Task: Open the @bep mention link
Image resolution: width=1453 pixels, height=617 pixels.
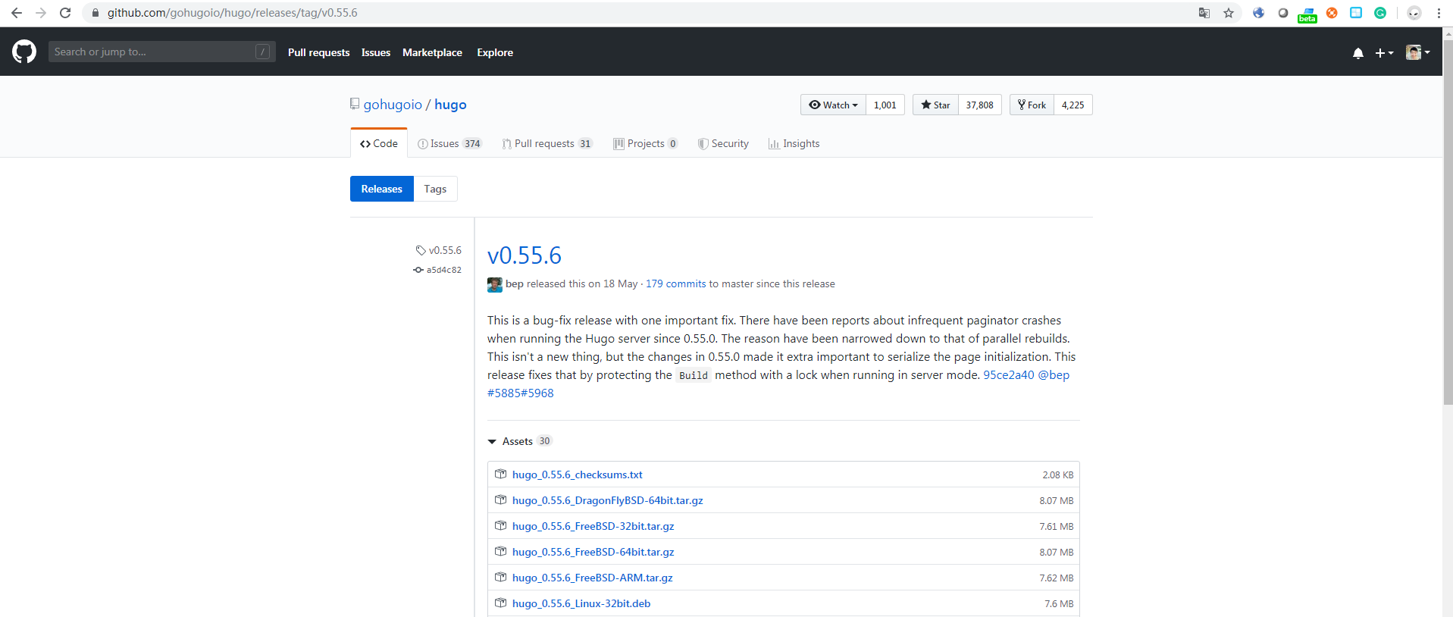Action: pyautogui.click(x=1054, y=374)
